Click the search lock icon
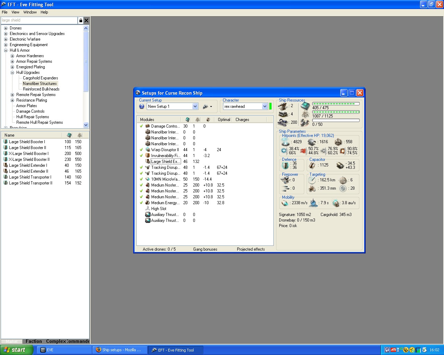Image resolution: width=444 pixels, height=355 pixels. [81, 20]
